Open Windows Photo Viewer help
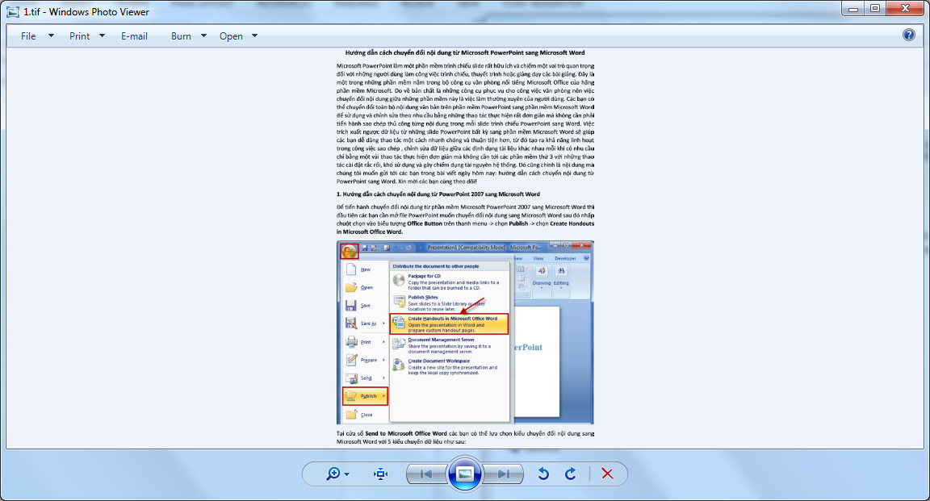This screenshot has height=501, width=930. (908, 35)
